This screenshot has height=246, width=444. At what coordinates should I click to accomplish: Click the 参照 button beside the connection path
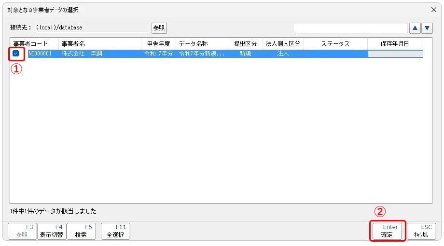tap(159, 28)
